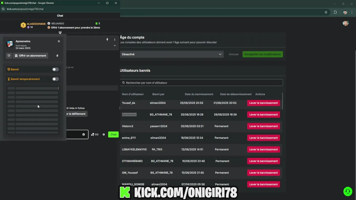Open the Âge du compte Désactivé dropdown

tap(172, 54)
